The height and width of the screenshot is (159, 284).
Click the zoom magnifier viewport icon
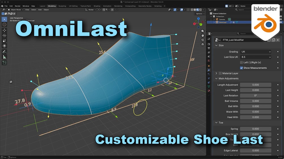203,31
